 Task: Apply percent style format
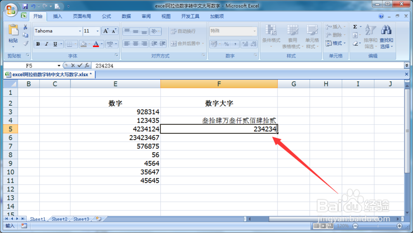click(x=227, y=44)
